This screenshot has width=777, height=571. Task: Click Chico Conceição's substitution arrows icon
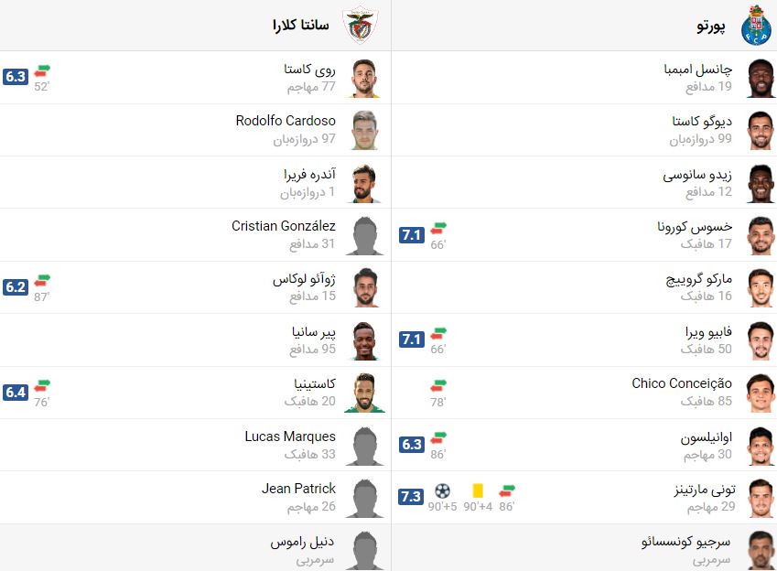pos(438,385)
